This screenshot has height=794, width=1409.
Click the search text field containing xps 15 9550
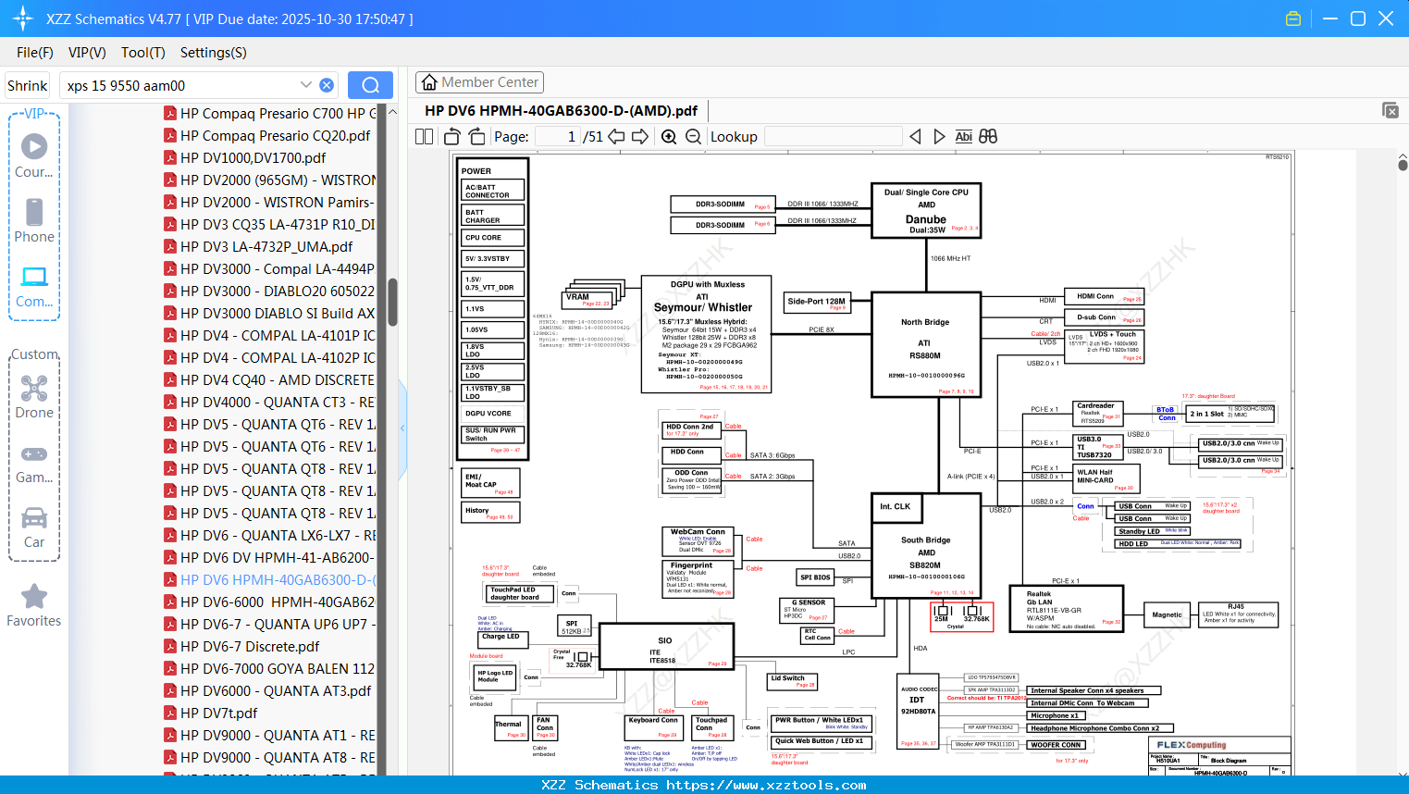point(180,85)
